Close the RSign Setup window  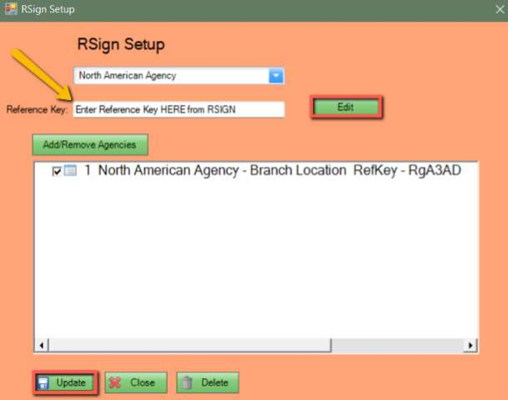tap(500, 9)
